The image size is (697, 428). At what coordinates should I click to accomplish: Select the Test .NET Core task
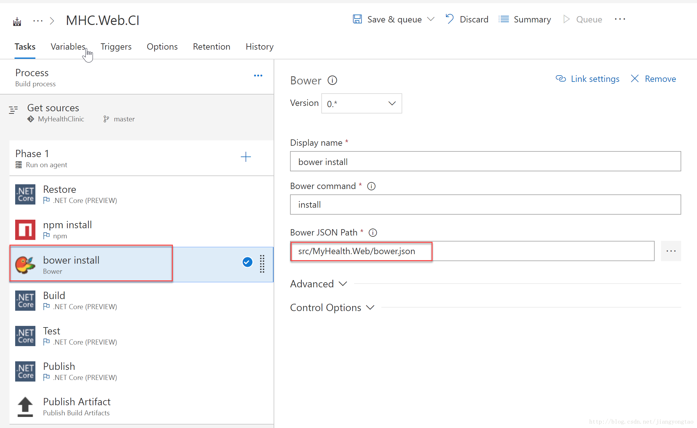(x=142, y=336)
